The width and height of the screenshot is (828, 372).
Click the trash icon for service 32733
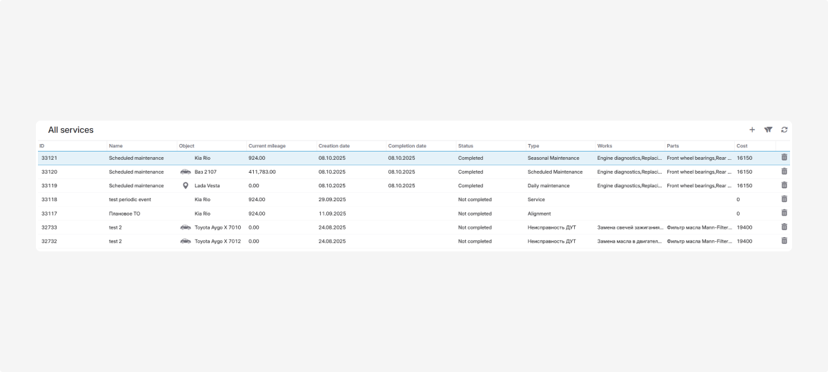click(784, 227)
